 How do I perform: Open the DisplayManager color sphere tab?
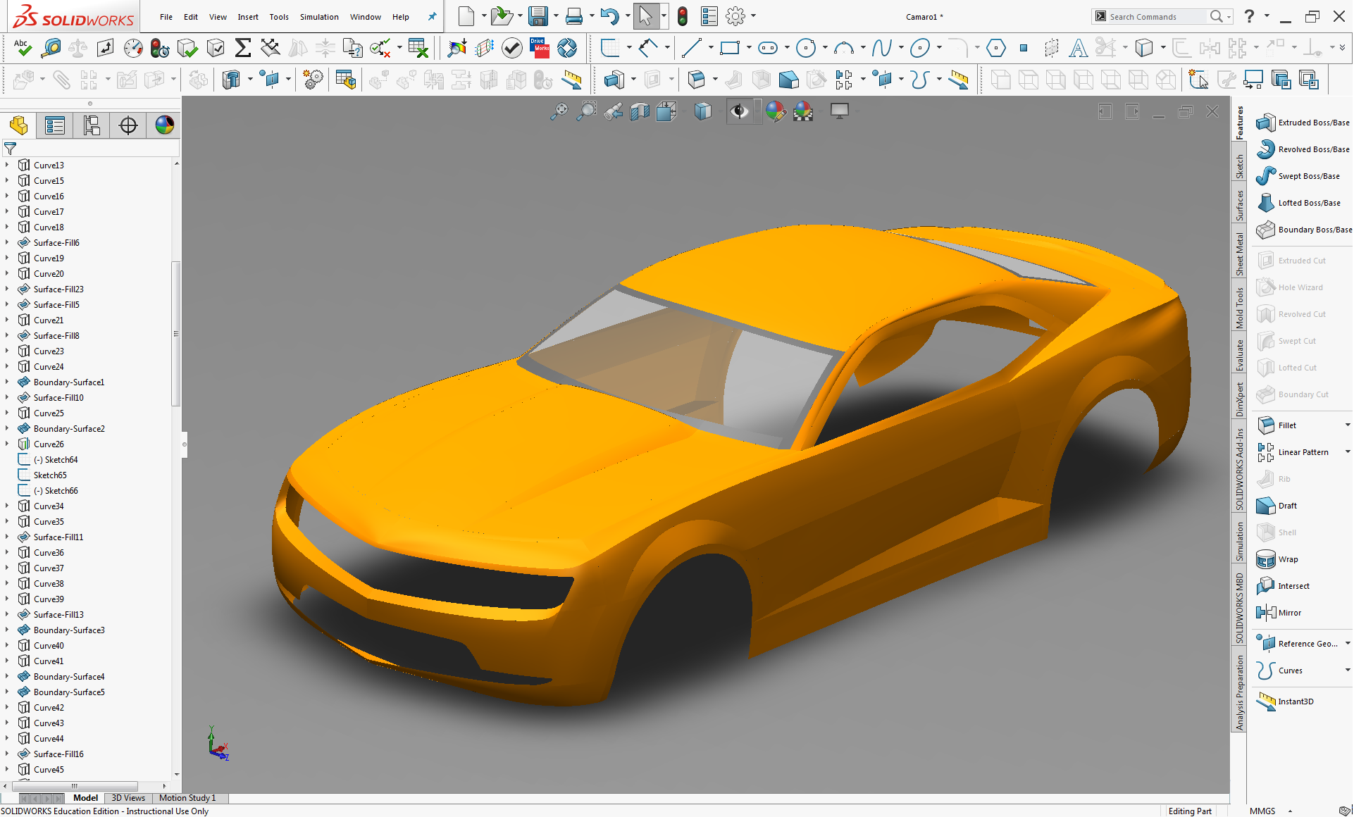[164, 125]
